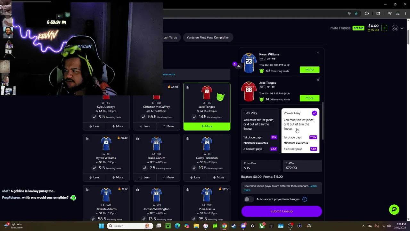Remove Jake Tonges from the lineup
Screen dimensions: 410x231
click(x=318, y=80)
